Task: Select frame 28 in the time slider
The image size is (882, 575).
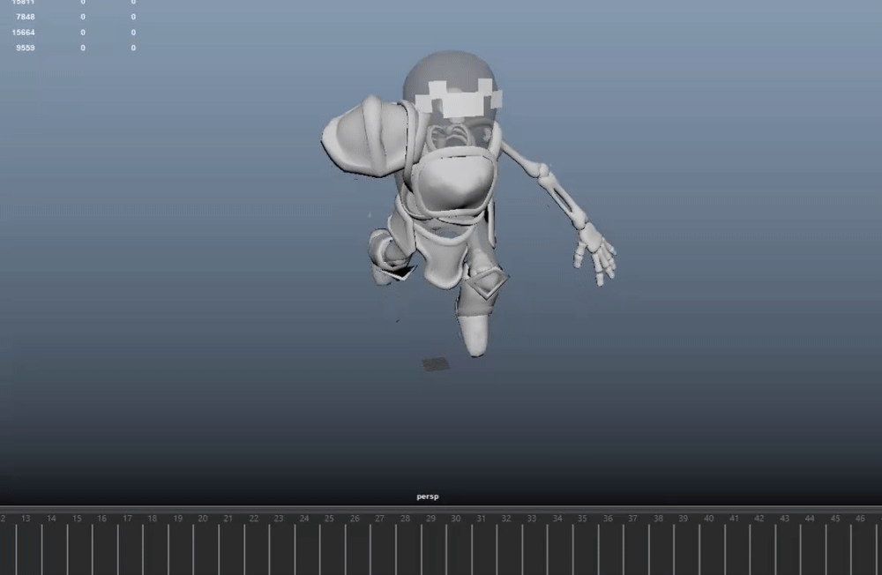Action: coord(405,519)
